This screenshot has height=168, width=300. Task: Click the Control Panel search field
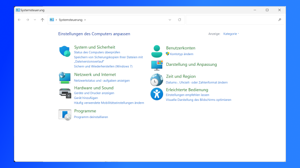[x=235, y=20]
